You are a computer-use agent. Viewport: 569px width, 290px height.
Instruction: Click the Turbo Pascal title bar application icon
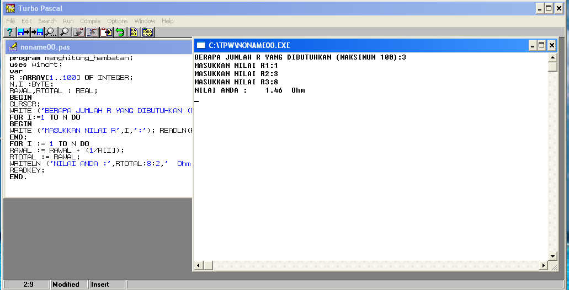[10, 8]
